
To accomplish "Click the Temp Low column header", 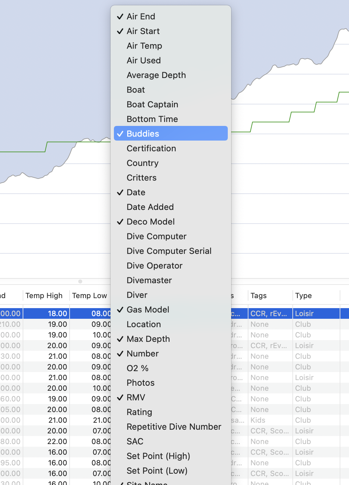I will pos(89,295).
